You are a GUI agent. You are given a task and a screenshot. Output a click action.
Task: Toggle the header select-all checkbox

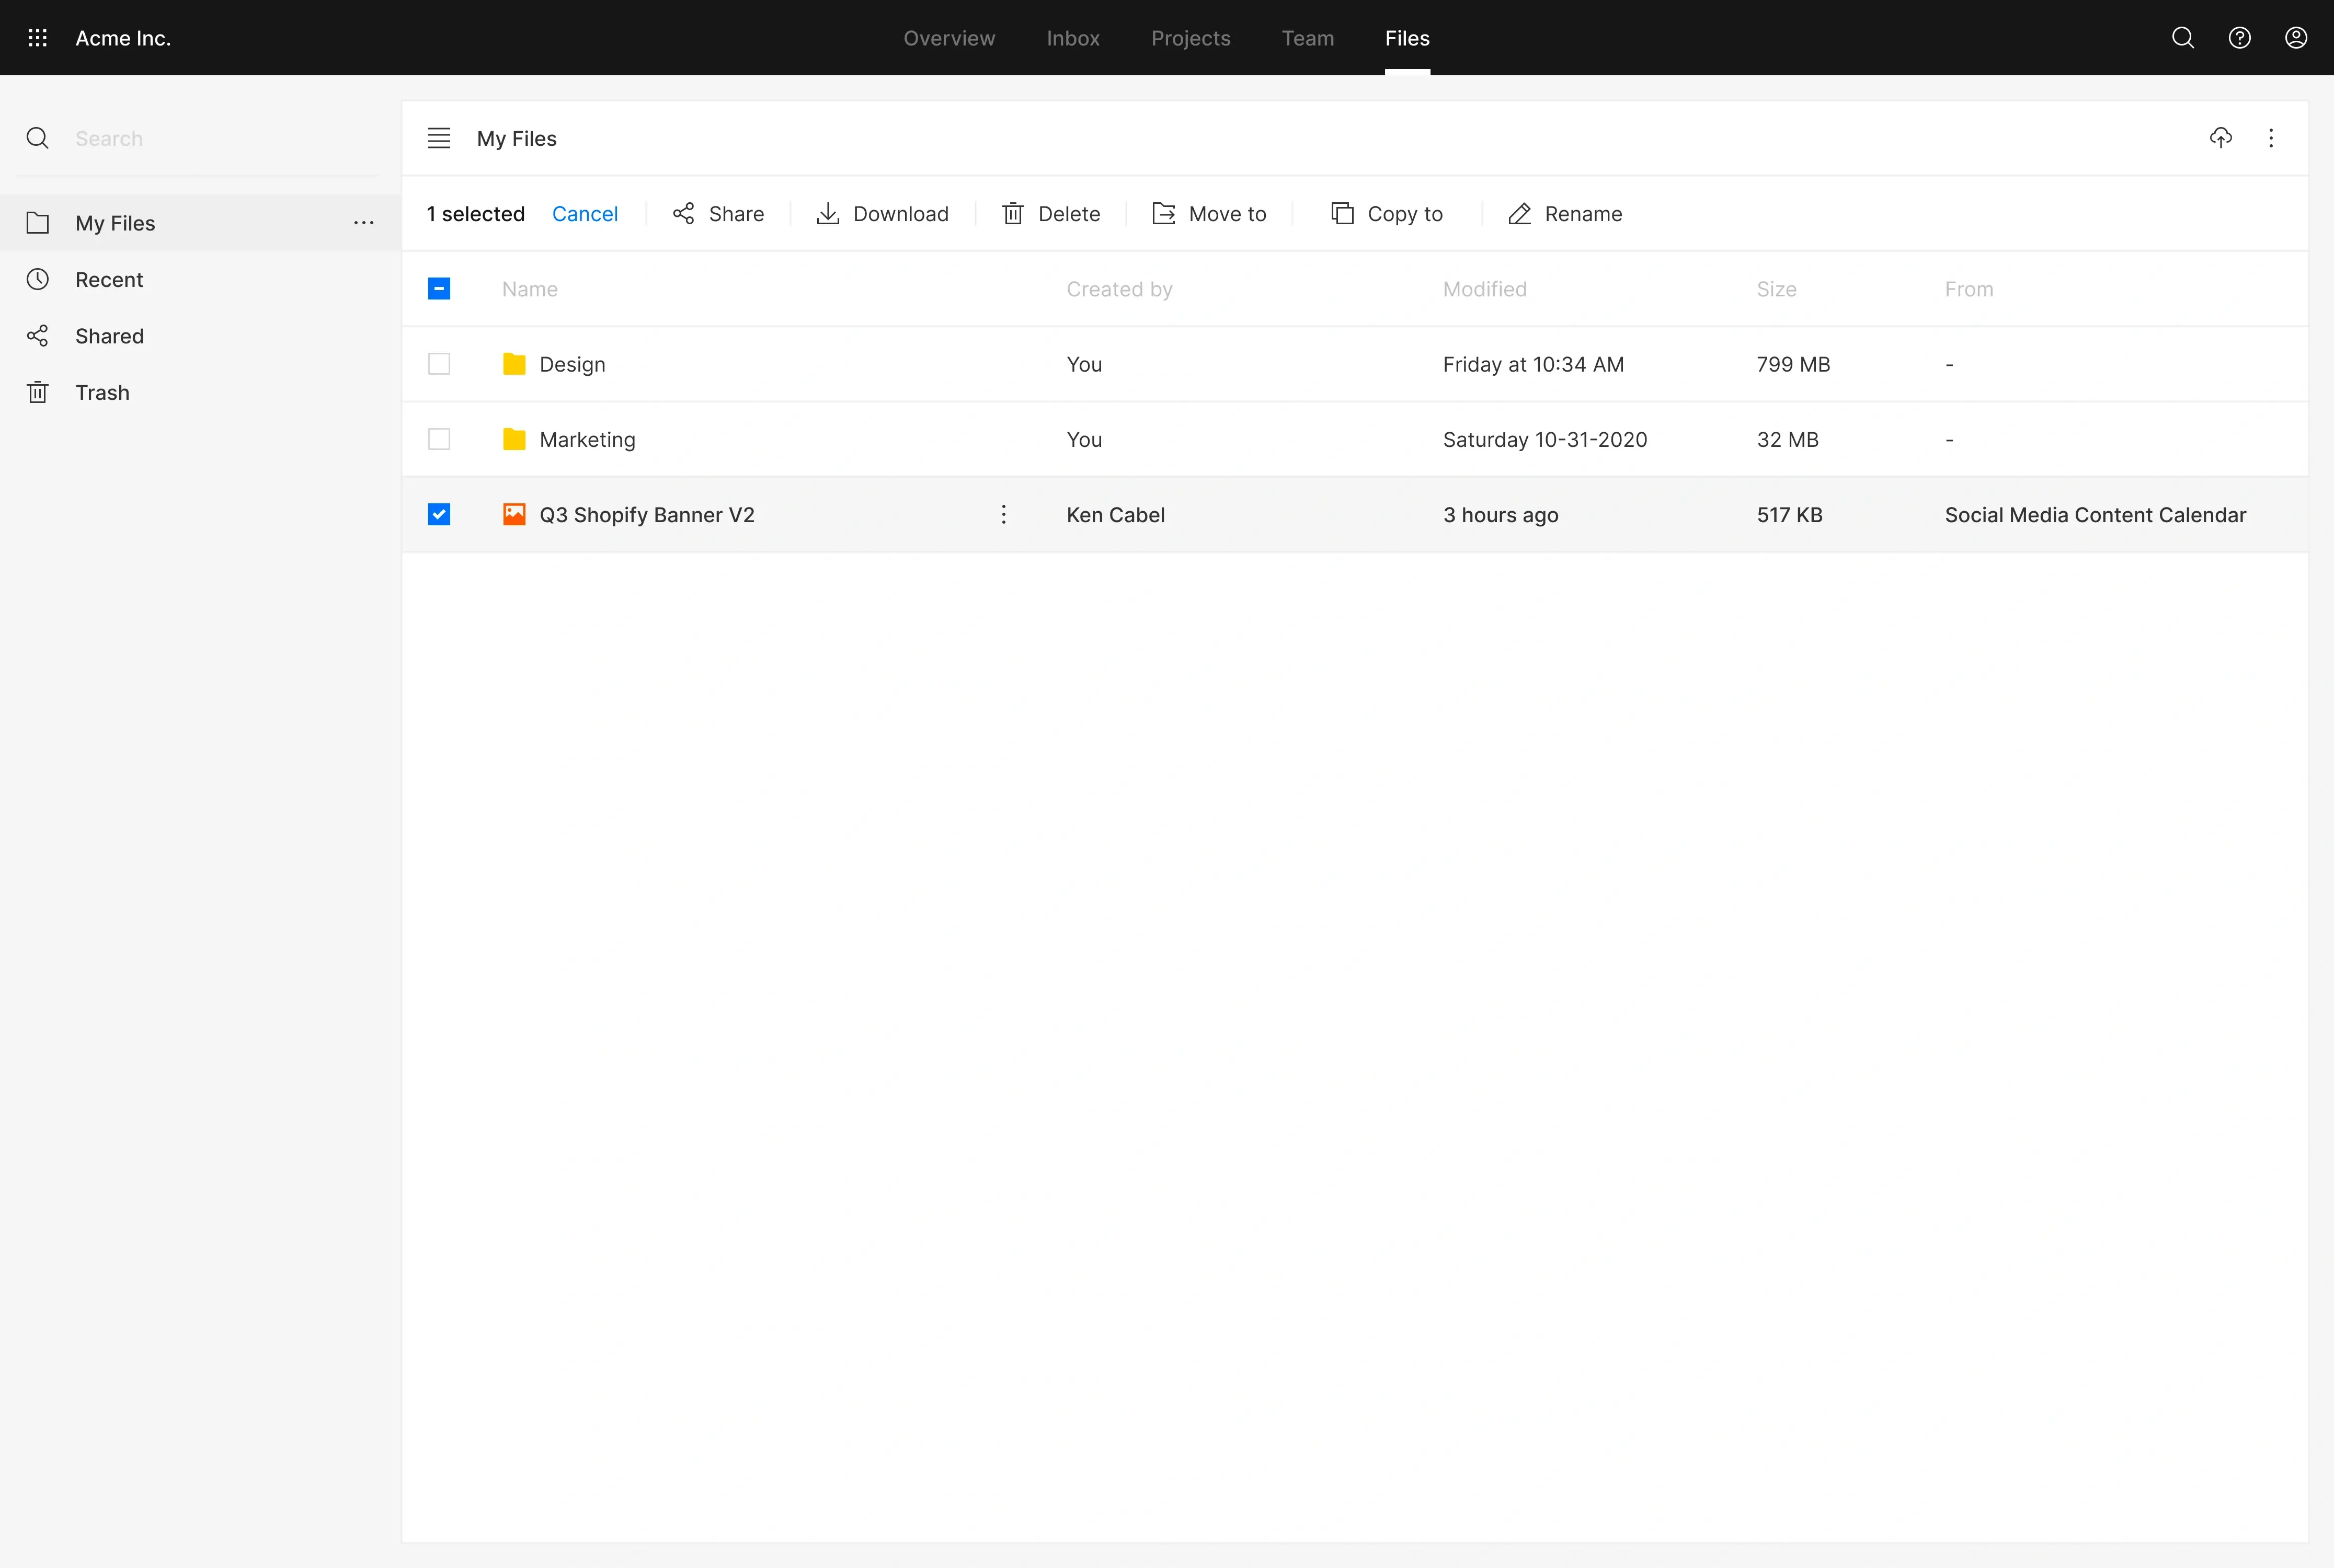(x=439, y=289)
